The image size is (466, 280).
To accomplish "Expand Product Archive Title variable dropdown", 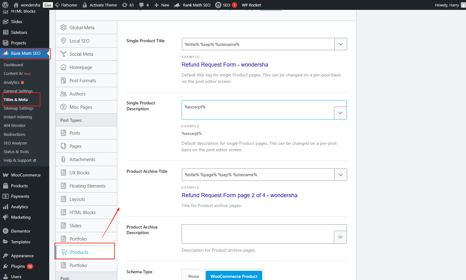I will pos(340,175).
